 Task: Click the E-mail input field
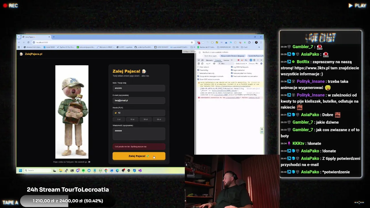tap(139, 101)
